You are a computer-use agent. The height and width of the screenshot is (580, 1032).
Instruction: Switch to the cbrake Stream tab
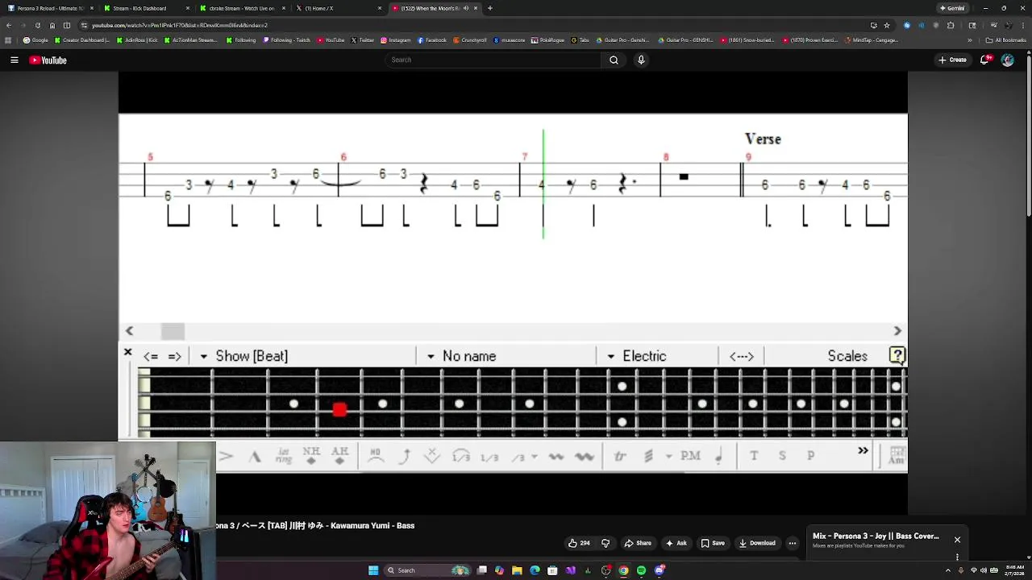(x=241, y=8)
